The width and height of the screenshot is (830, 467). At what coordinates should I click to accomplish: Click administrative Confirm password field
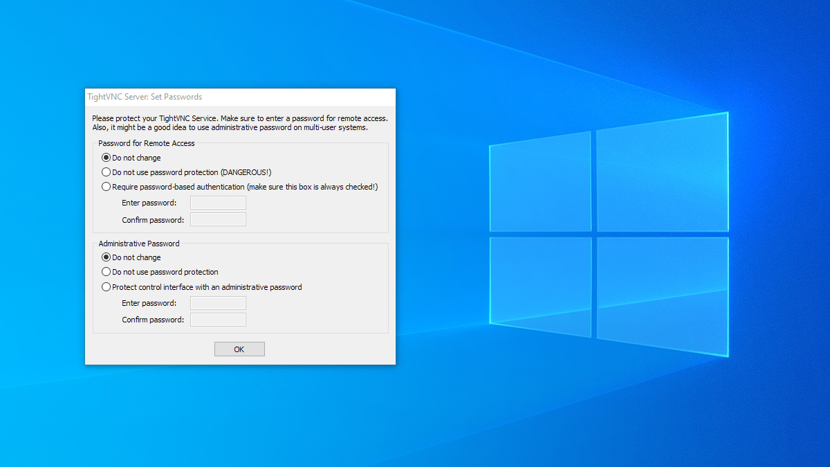[218, 320]
